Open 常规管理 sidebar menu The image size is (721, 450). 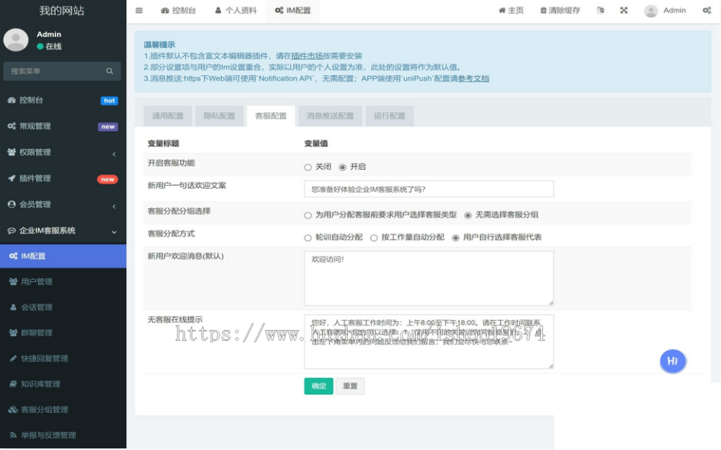click(x=63, y=126)
